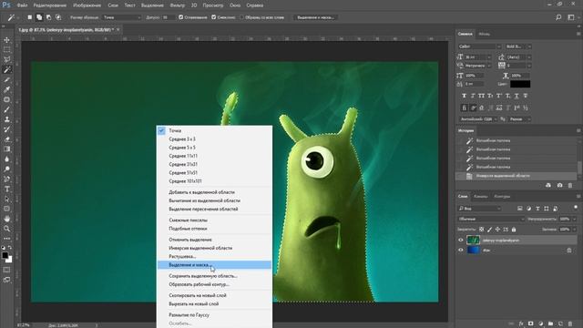Click Lock transparent pixels icon
583x328 pixels.
(x=482, y=230)
